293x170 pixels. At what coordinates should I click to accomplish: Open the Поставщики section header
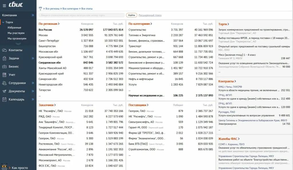tap(138, 105)
